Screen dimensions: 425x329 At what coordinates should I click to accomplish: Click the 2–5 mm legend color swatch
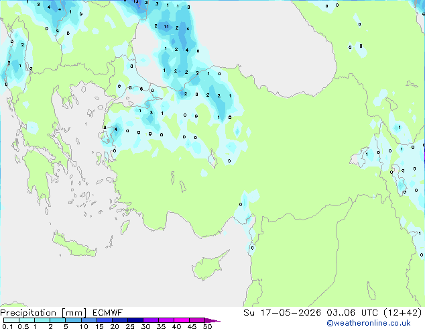58,320
